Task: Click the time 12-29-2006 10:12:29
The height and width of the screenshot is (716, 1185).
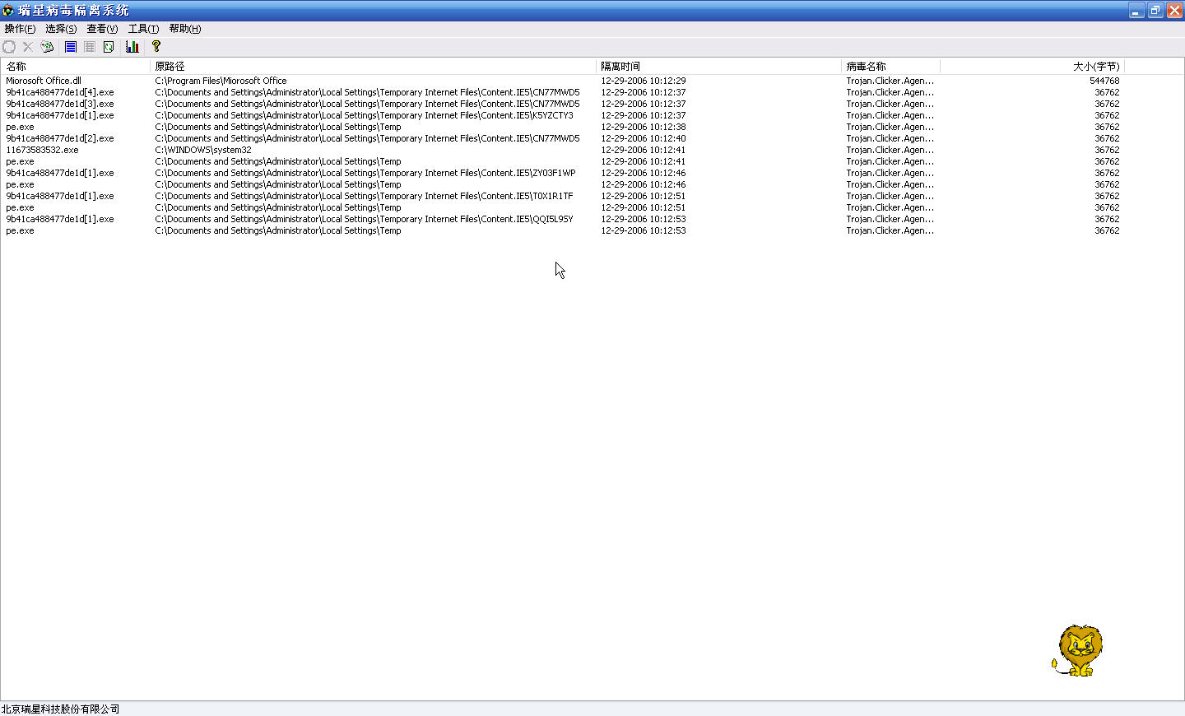Action: tap(644, 81)
